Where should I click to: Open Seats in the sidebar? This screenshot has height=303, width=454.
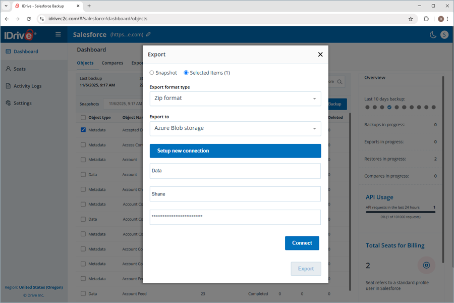[34, 69]
